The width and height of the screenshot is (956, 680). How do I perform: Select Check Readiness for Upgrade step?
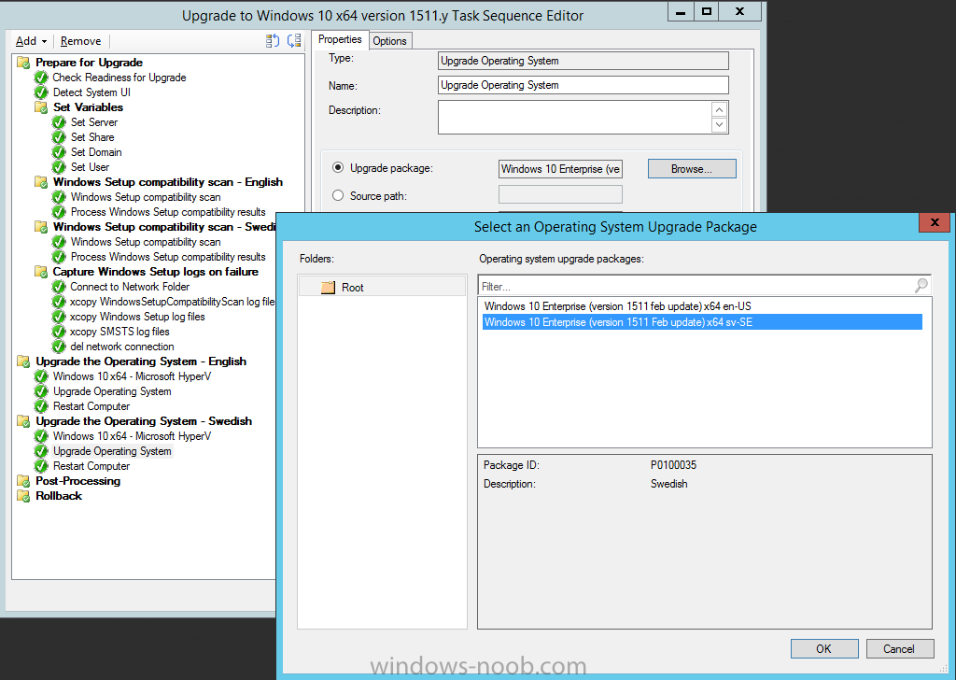click(119, 78)
